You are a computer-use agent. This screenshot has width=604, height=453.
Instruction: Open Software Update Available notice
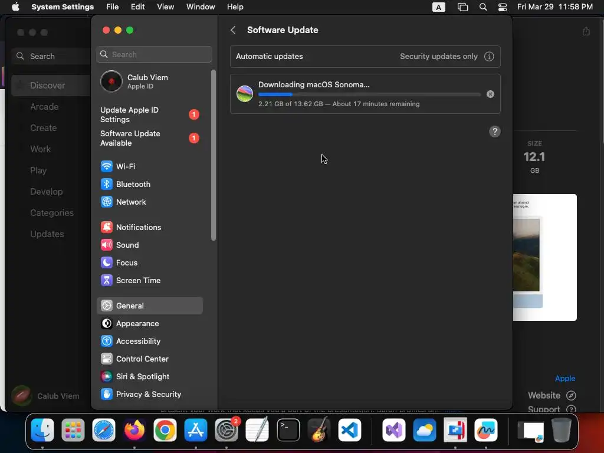(149, 138)
